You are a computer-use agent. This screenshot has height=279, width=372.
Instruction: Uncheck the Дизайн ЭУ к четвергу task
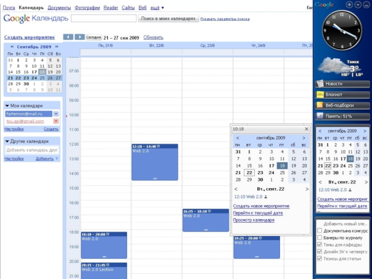pyautogui.click(x=319, y=252)
